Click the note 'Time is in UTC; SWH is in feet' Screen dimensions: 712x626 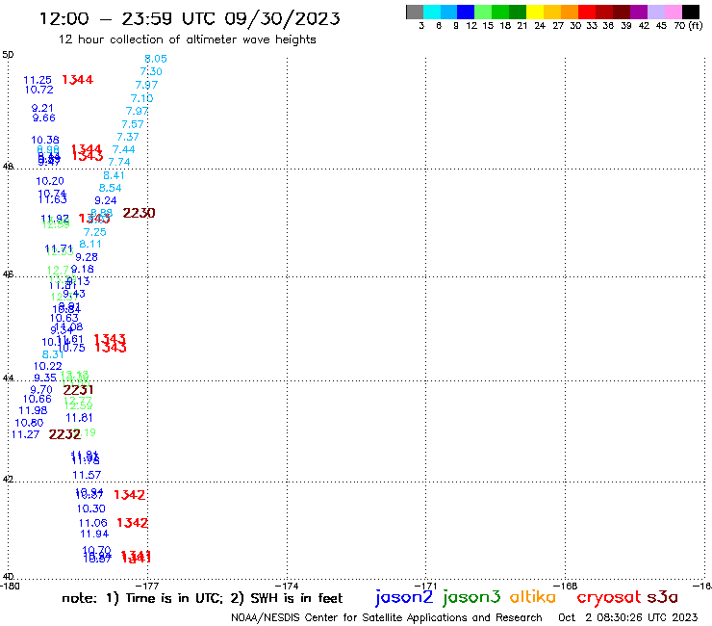202,598
